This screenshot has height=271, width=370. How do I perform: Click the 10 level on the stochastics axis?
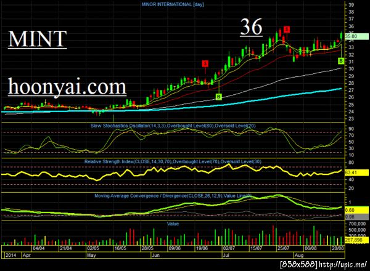(351, 155)
